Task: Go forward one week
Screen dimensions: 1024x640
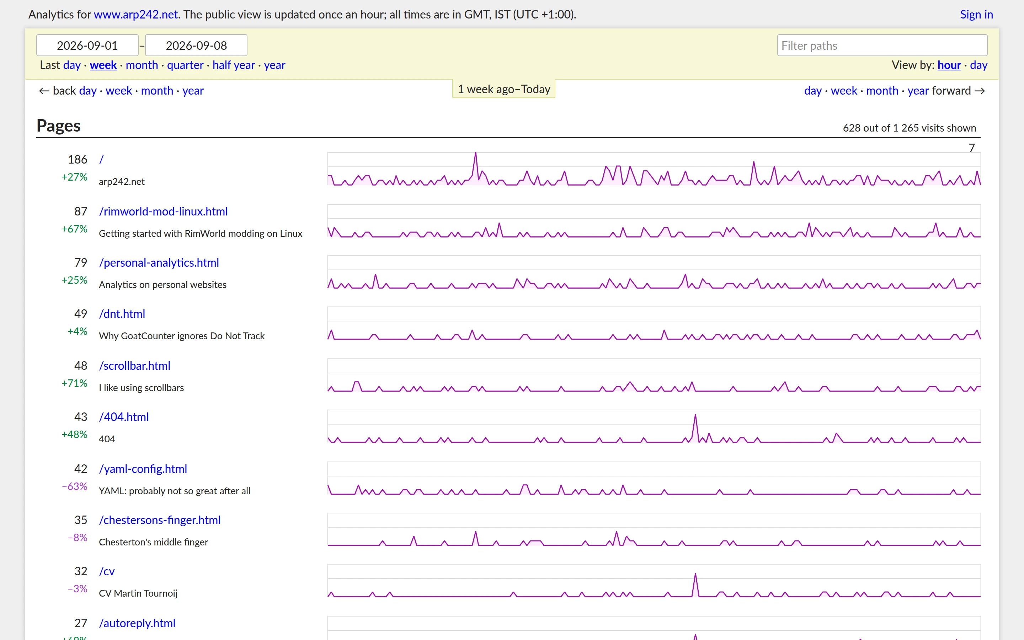Action: pyautogui.click(x=844, y=91)
